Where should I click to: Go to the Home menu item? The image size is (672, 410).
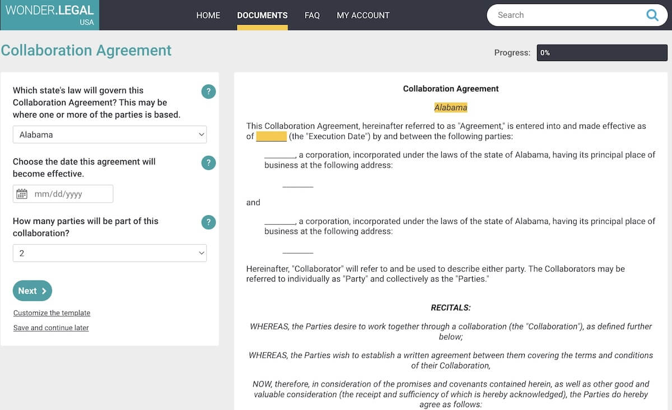[x=208, y=15]
